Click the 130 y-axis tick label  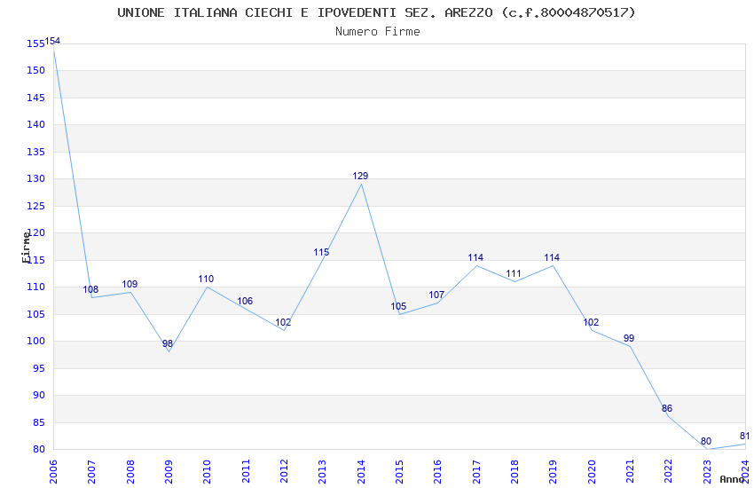[35, 178]
